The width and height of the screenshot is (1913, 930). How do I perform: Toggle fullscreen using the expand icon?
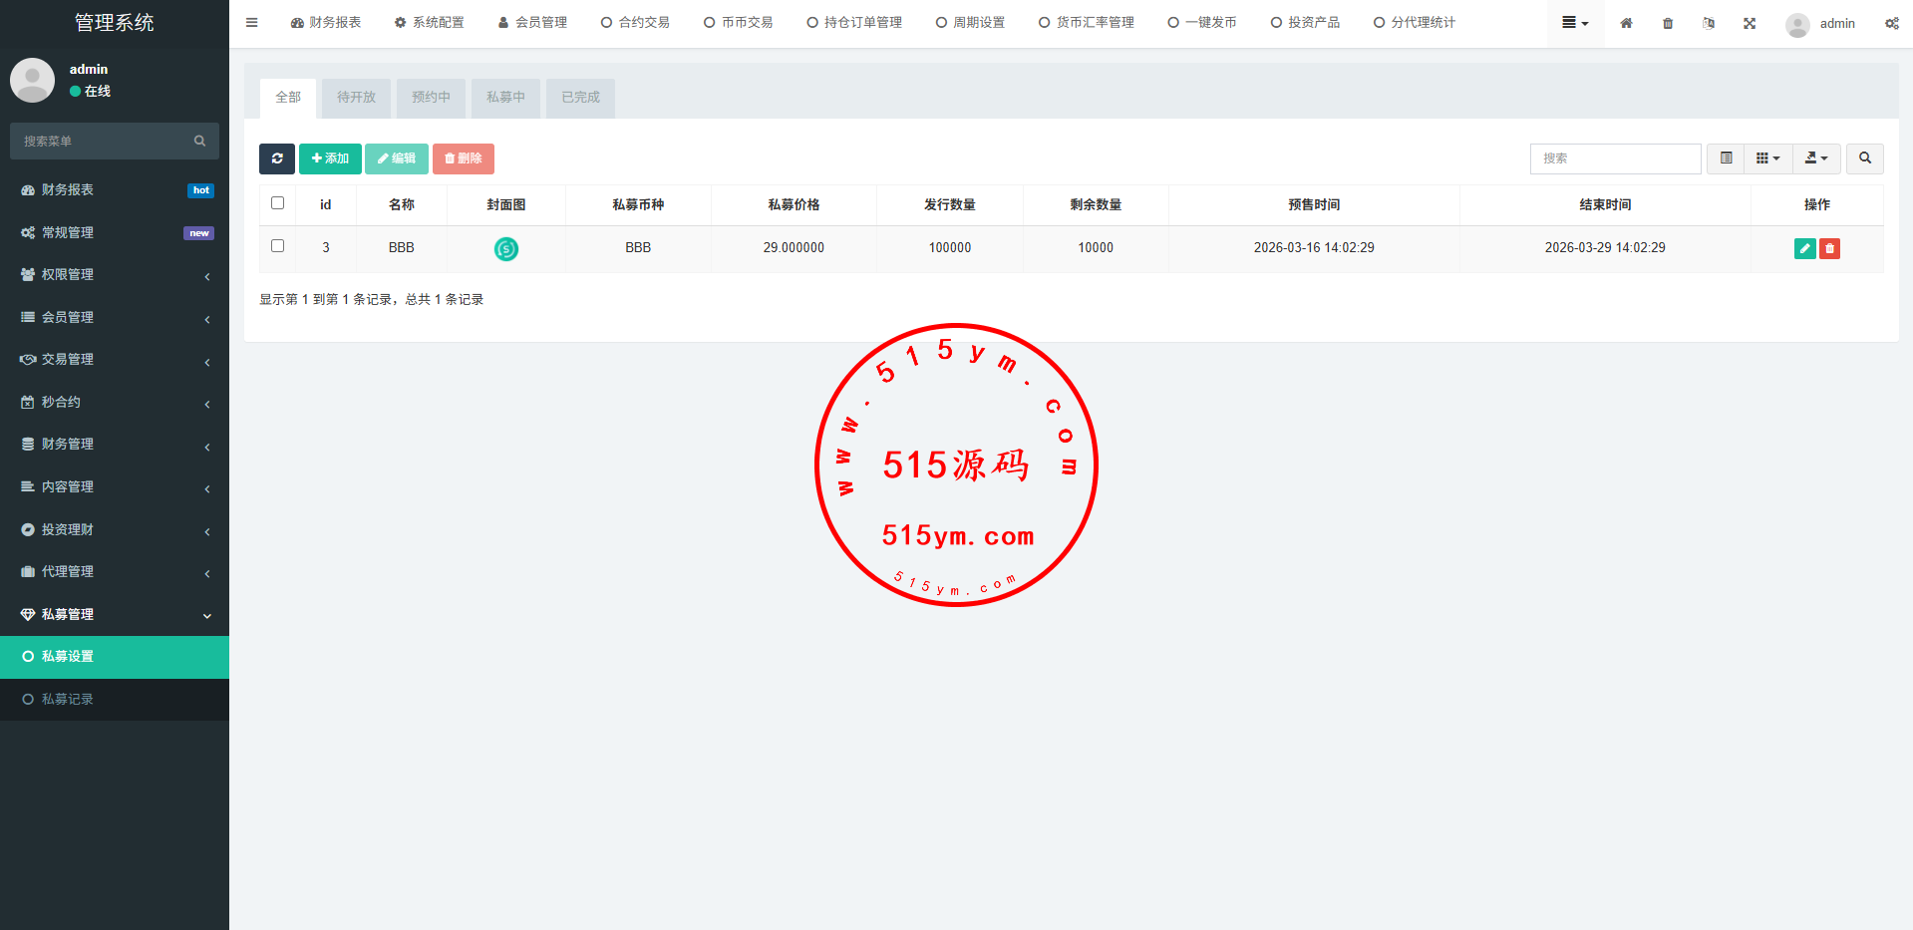[1750, 23]
